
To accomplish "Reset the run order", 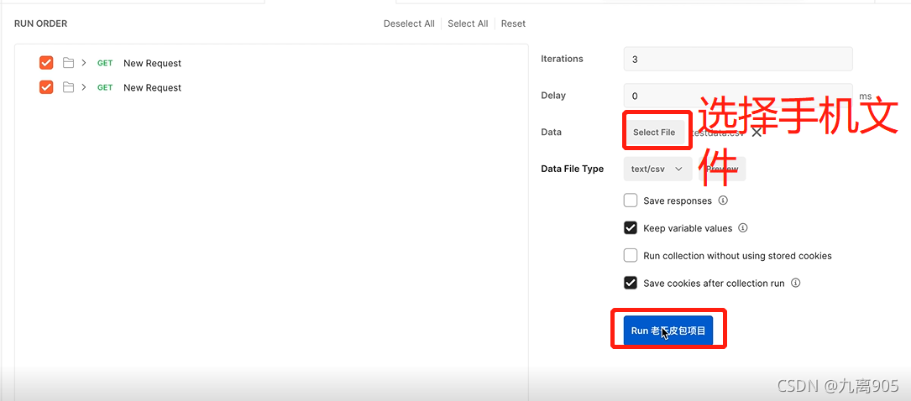I will (x=513, y=23).
